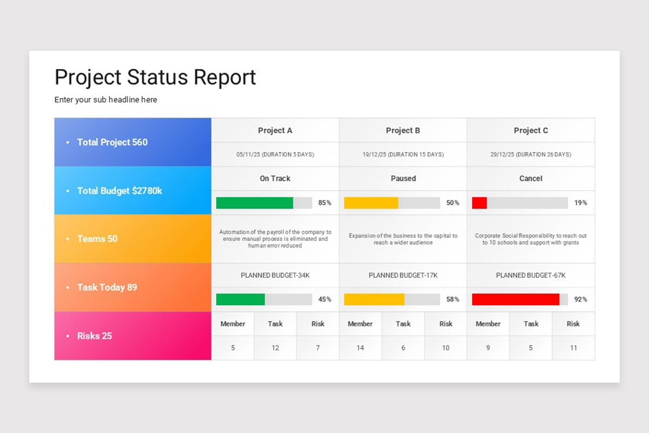Toggle the Cancel status for Project C

531,178
